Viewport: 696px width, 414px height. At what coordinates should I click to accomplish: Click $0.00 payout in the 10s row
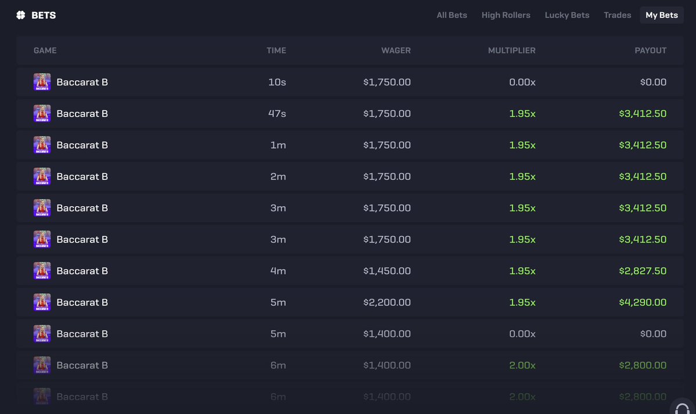tap(653, 82)
